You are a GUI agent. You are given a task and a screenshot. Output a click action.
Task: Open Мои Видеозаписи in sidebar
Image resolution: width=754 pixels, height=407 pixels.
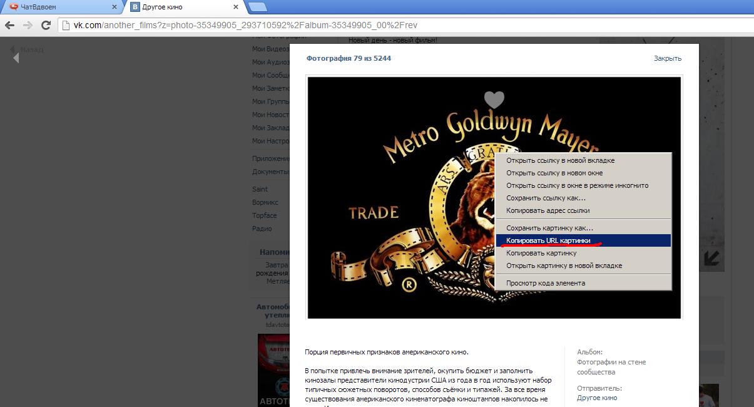click(x=270, y=49)
